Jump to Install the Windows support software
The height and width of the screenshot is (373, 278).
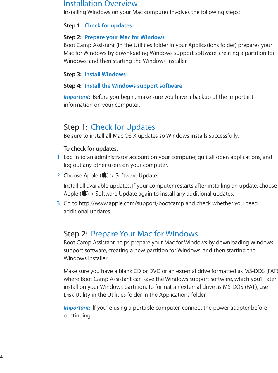click(x=133, y=86)
